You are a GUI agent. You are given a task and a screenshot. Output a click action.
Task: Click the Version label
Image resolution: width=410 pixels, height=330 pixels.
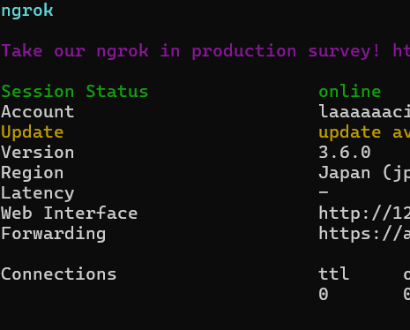point(38,153)
